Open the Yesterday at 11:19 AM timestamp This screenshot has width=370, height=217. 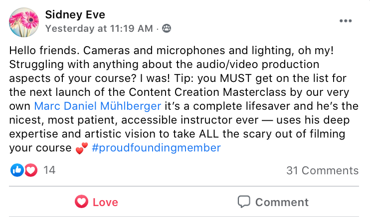(99, 29)
